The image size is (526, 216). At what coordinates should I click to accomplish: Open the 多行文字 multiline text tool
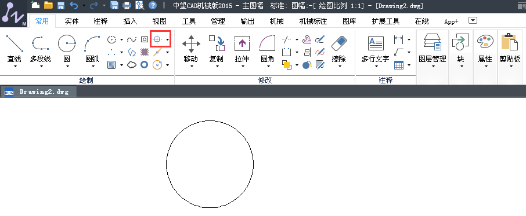pyautogui.click(x=376, y=48)
